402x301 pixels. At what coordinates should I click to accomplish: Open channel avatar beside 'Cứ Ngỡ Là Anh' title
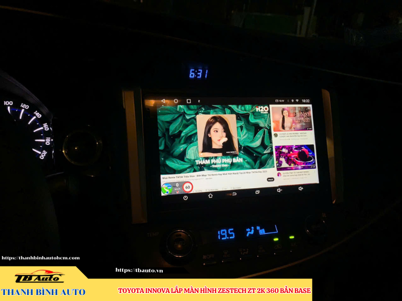click(x=275, y=135)
